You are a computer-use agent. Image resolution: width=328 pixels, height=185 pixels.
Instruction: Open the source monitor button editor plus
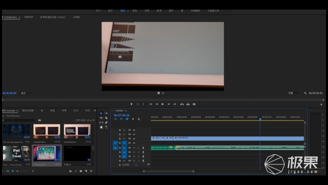click(321, 104)
